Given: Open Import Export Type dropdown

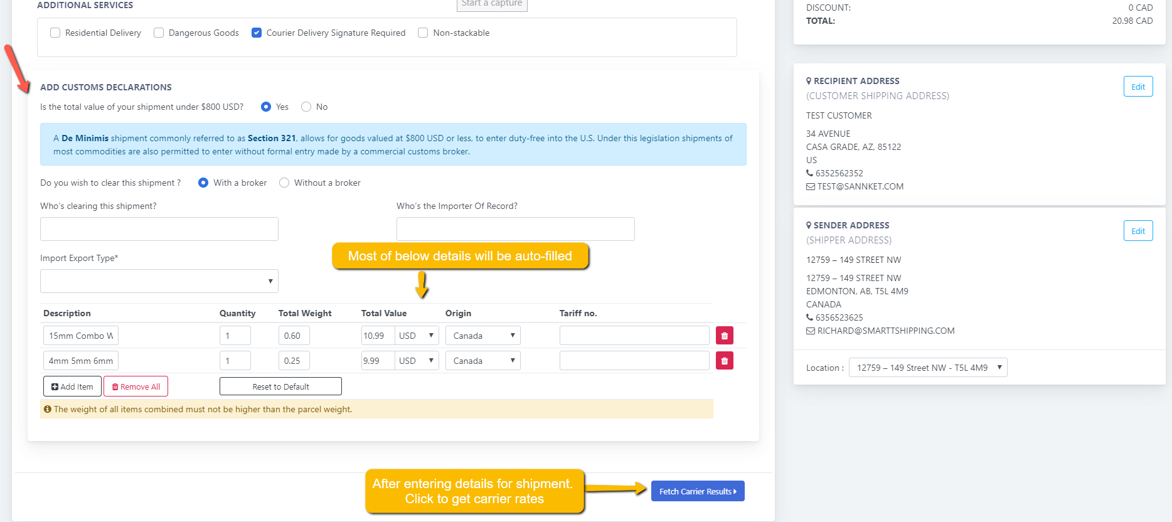Looking at the screenshot, I should pyautogui.click(x=159, y=281).
